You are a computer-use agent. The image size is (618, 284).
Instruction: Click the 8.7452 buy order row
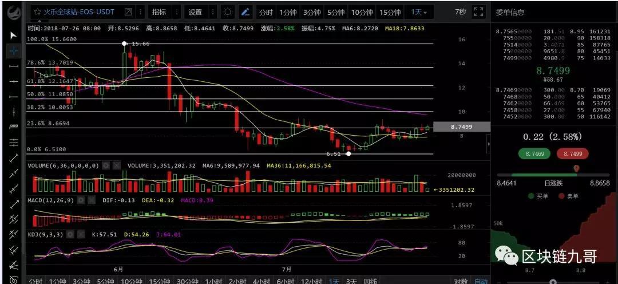point(553,117)
